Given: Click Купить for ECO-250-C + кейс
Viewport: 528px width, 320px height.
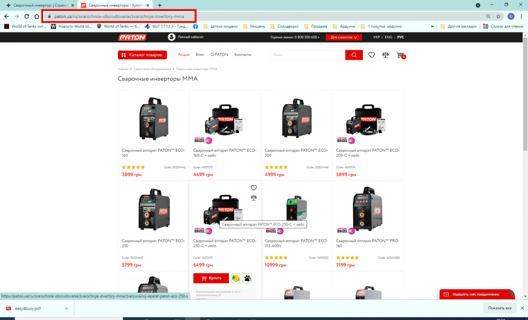Looking at the screenshot, I should [x=211, y=278].
